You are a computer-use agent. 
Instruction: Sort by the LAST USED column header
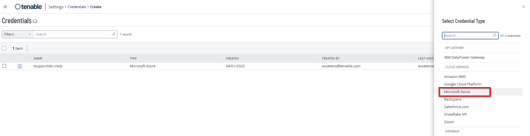[x=426, y=58]
